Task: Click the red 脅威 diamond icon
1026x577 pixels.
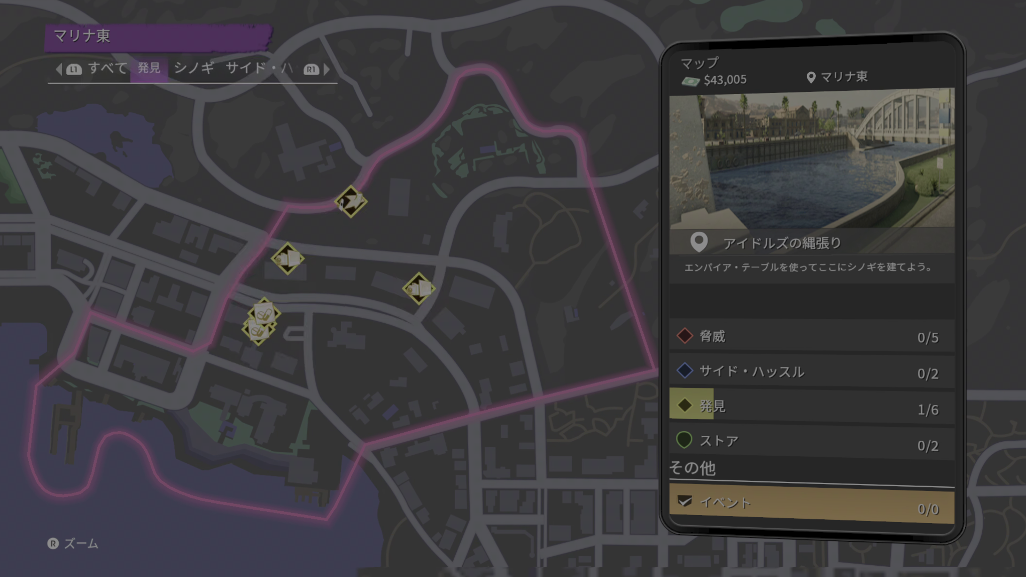Action: tap(685, 336)
